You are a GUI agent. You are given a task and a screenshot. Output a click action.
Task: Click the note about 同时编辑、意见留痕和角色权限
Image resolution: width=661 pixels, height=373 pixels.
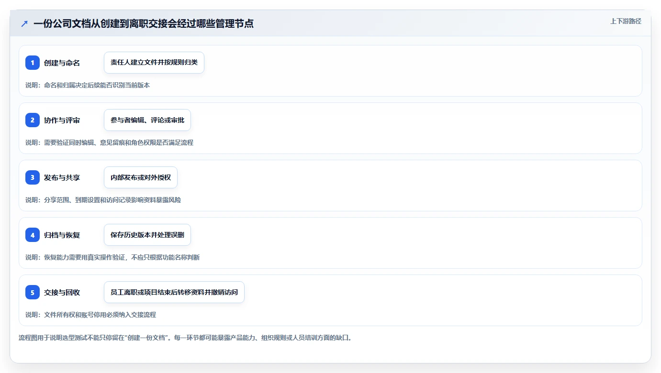coord(110,143)
